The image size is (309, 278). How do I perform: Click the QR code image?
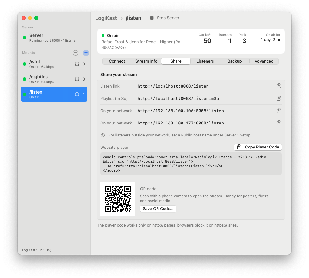(118, 199)
